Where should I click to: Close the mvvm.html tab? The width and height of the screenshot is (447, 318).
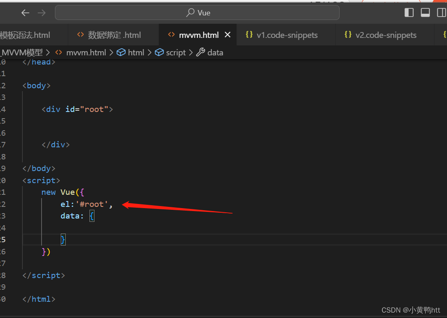228,35
